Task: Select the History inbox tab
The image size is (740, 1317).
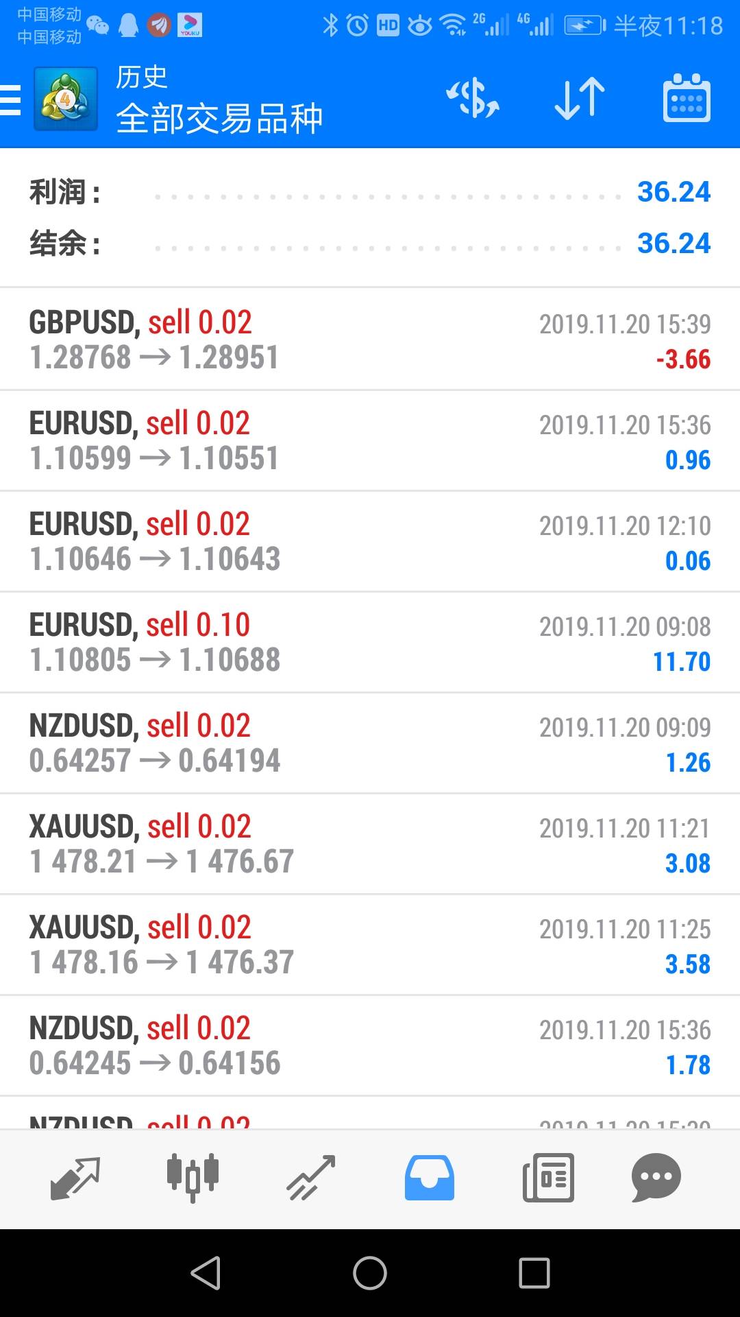Action: click(430, 1178)
